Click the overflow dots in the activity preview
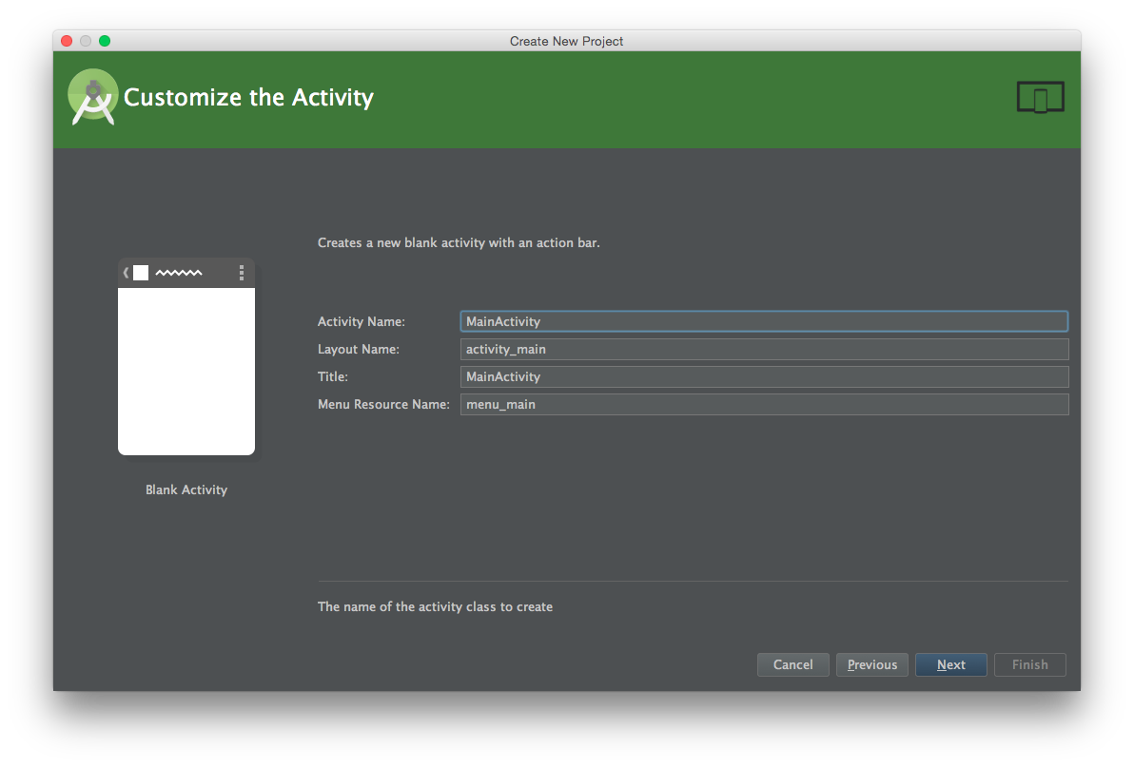The width and height of the screenshot is (1134, 767). tap(242, 273)
